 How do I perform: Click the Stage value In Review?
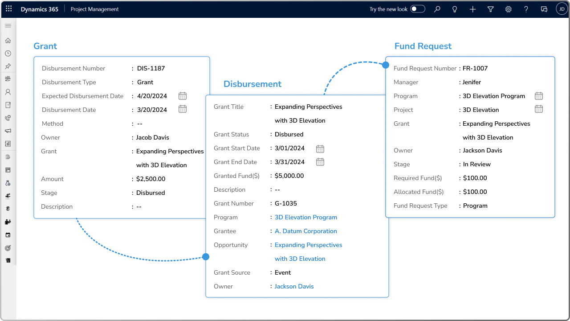point(477,164)
